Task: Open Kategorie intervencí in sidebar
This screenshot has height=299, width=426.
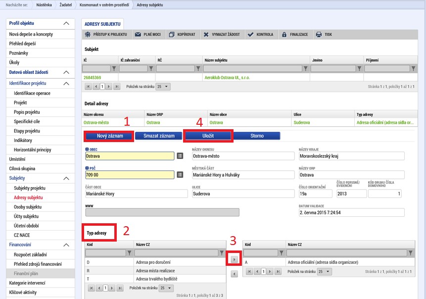Action: pyautogui.click(x=40, y=283)
